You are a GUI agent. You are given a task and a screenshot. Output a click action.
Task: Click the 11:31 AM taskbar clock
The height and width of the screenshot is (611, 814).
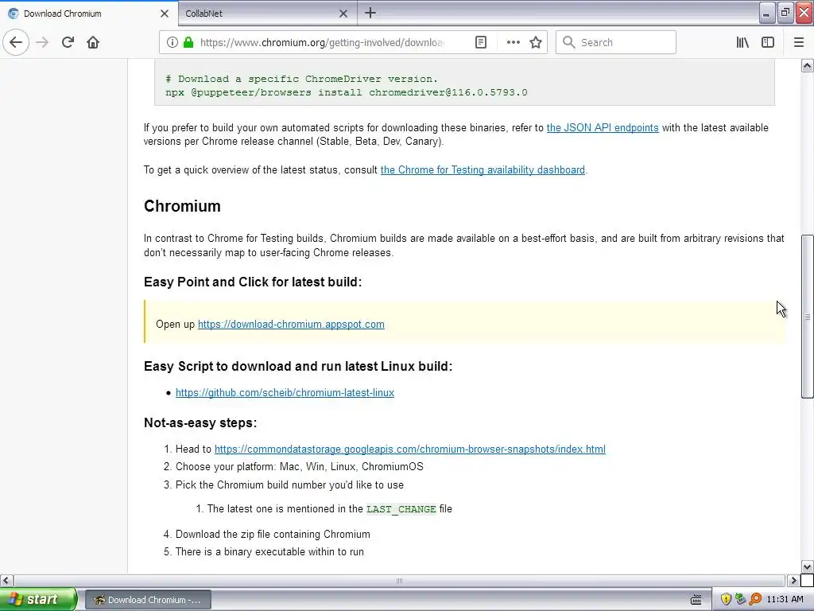point(785,599)
